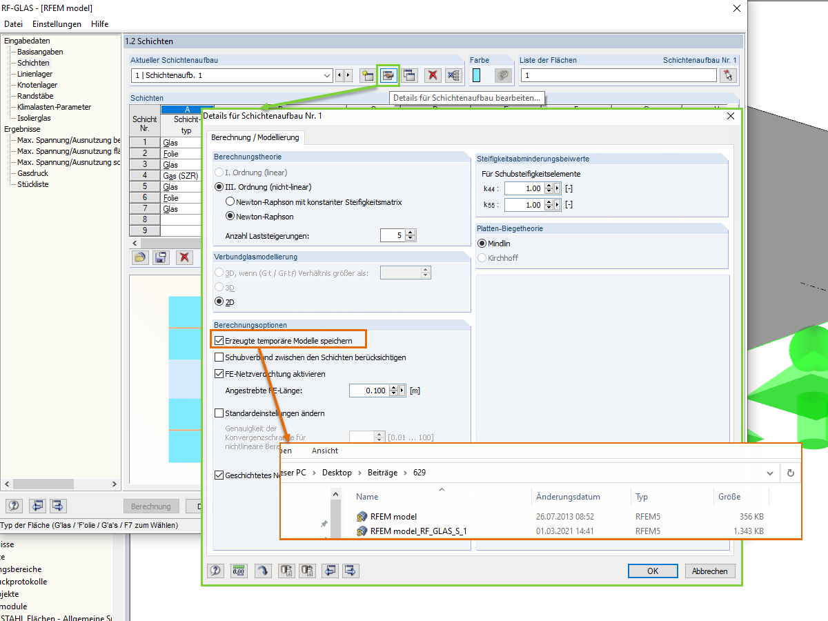
Task: Open the Hilfe menu
Action: tap(99, 23)
